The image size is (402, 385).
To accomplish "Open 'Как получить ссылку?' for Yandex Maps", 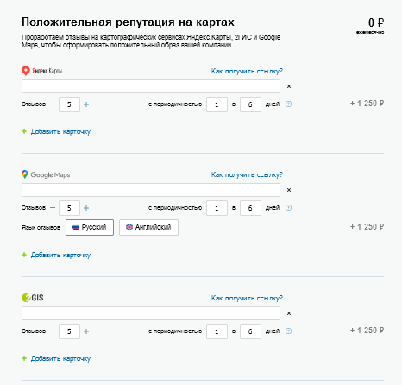I will (247, 71).
